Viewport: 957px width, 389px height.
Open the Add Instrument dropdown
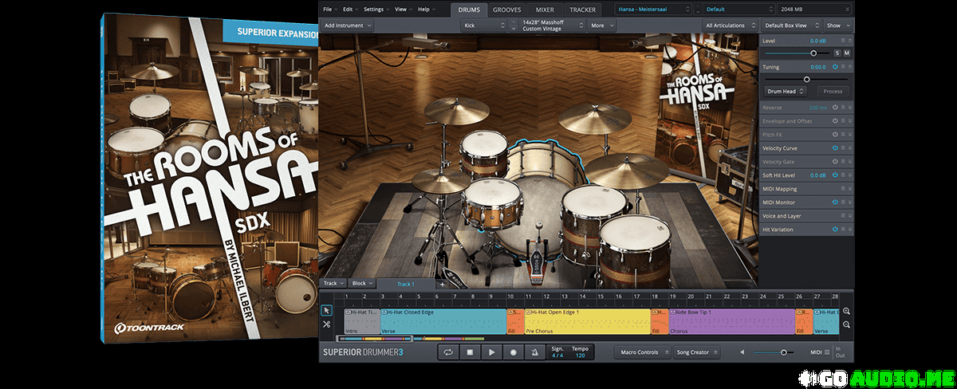(x=348, y=26)
